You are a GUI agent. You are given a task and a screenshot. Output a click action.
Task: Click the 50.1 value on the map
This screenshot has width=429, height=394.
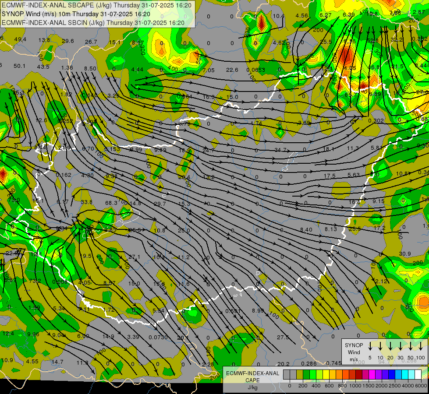(19, 66)
